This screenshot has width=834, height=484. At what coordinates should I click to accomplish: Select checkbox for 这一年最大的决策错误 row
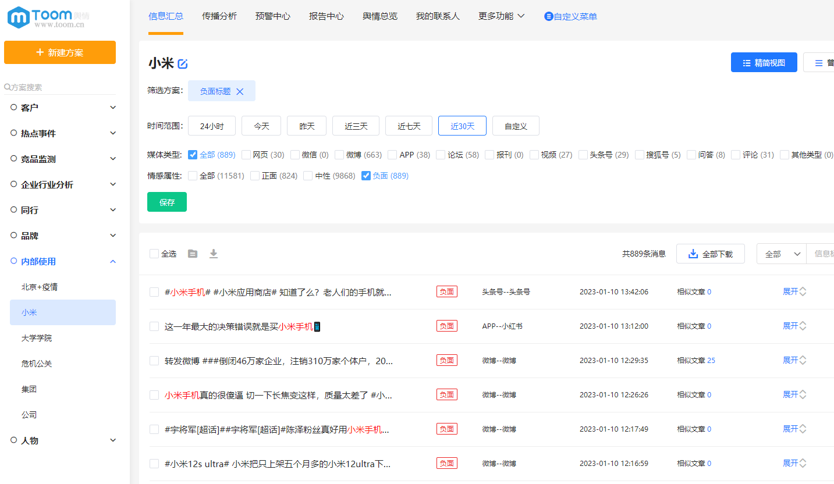pyautogui.click(x=154, y=326)
